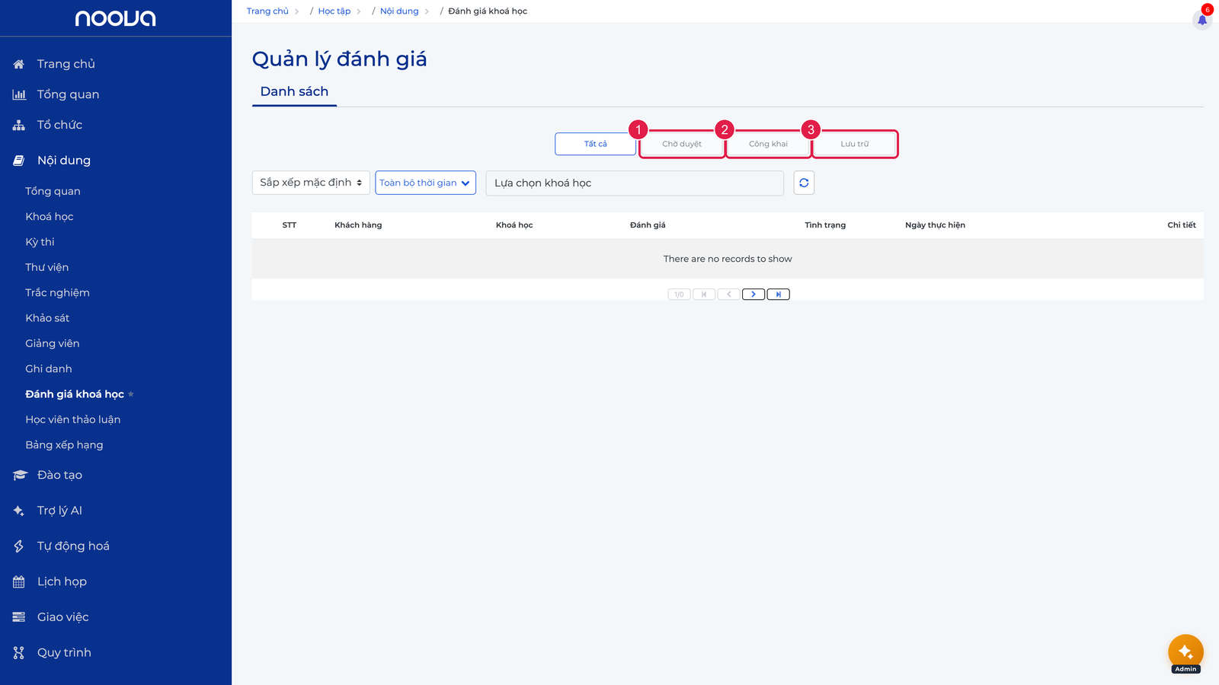Click the Tổng quan chart icon
This screenshot has width=1219, height=685.
coord(19,94)
